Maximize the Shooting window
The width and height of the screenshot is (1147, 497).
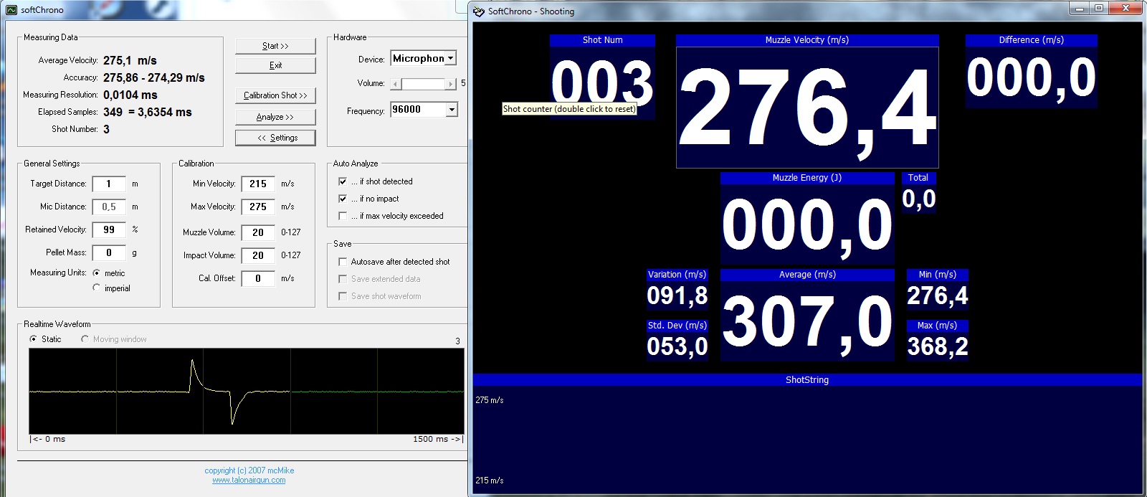[1098, 9]
